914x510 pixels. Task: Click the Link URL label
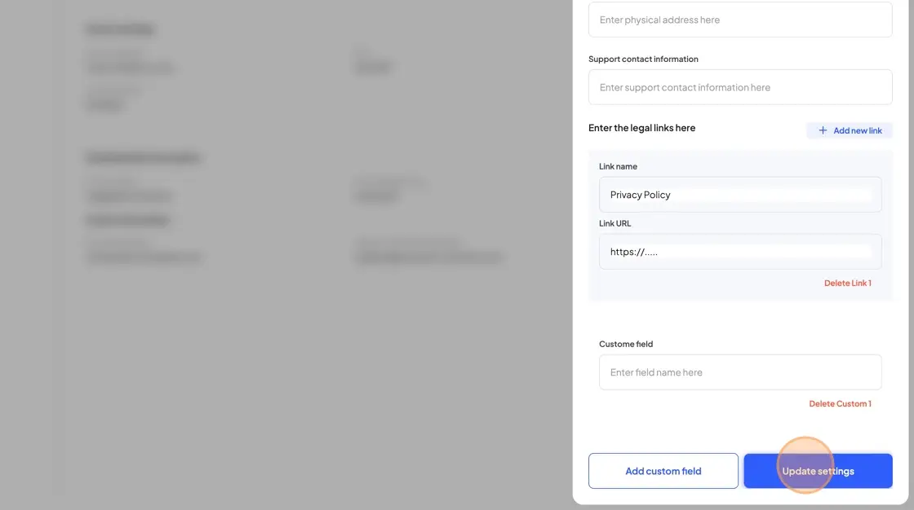coord(615,223)
